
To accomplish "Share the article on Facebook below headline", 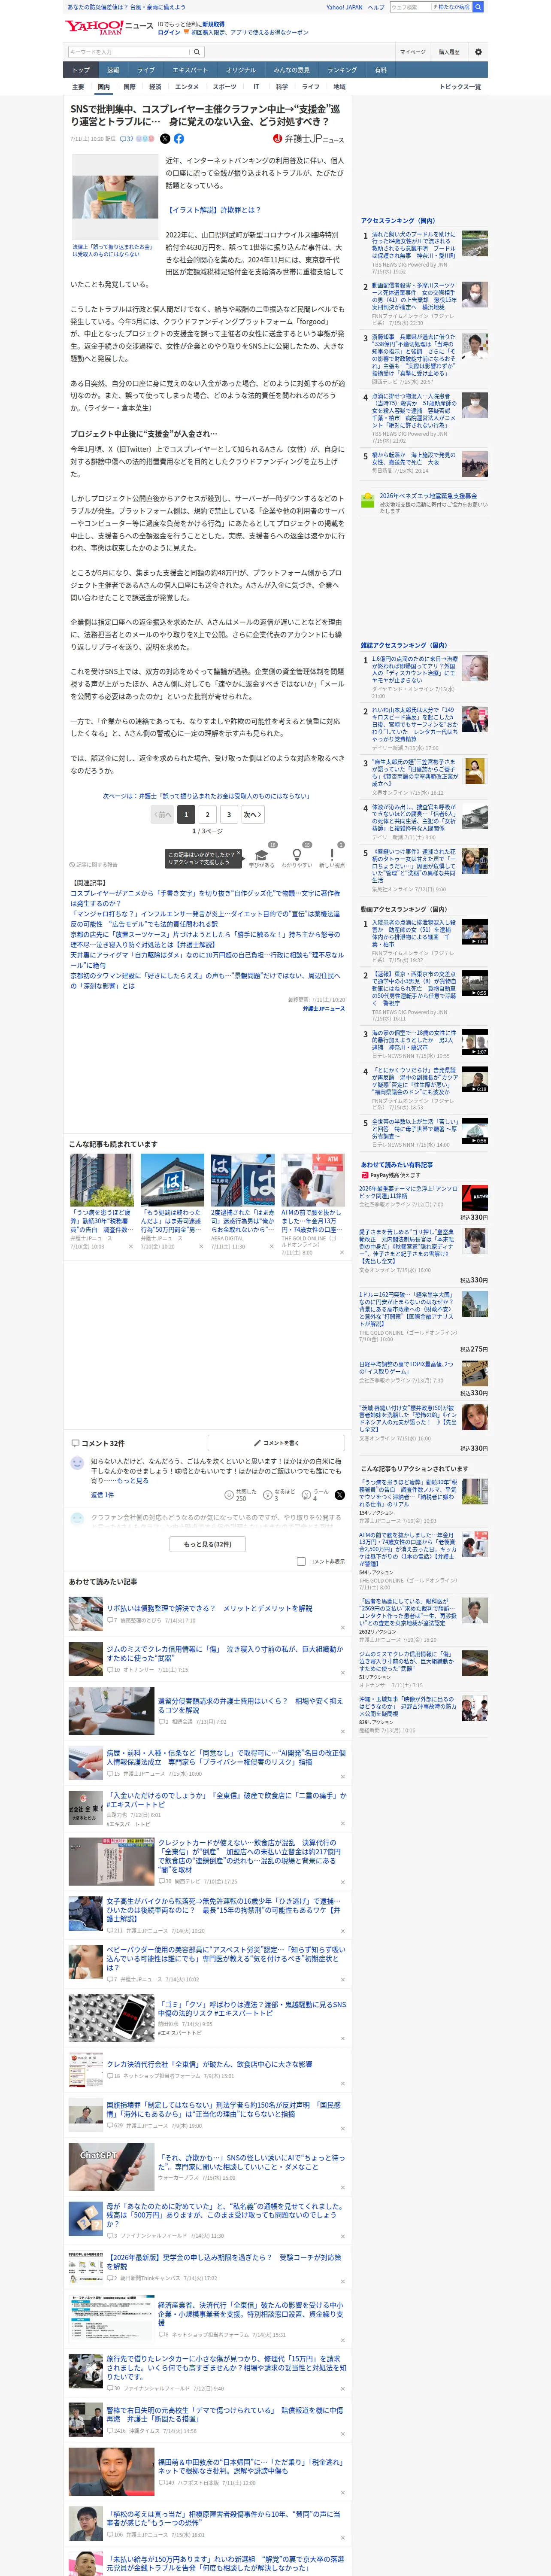I will 179,139.
